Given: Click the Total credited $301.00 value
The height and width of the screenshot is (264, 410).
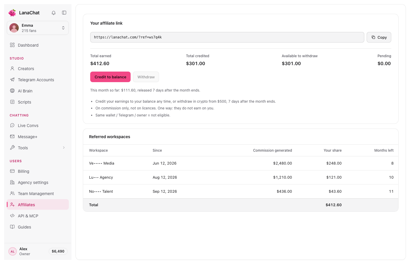Looking at the screenshot, I should [x=196, y=63].
